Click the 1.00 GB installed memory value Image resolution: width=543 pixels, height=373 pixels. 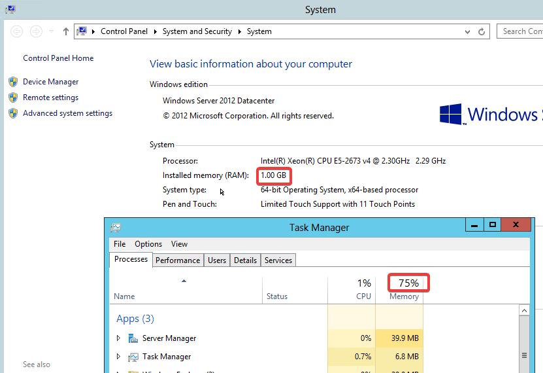click(273, 175)
